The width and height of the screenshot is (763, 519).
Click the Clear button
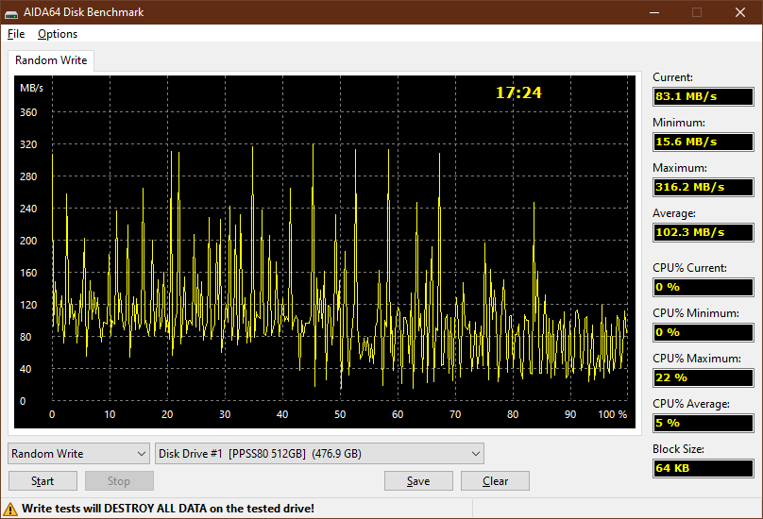click(x=495, y=481)
